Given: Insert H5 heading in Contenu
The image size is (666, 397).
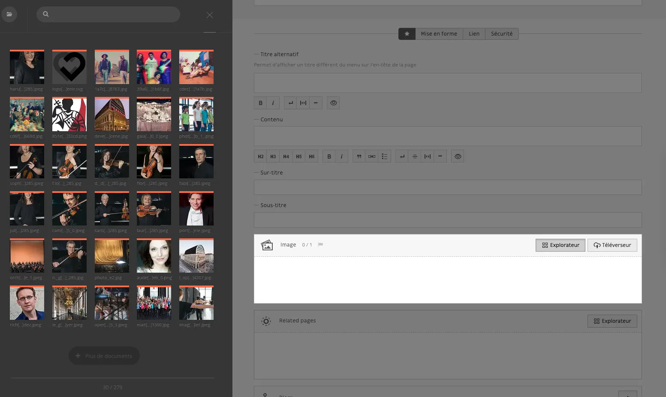Looking at the screenshot, I should [299, 156].
